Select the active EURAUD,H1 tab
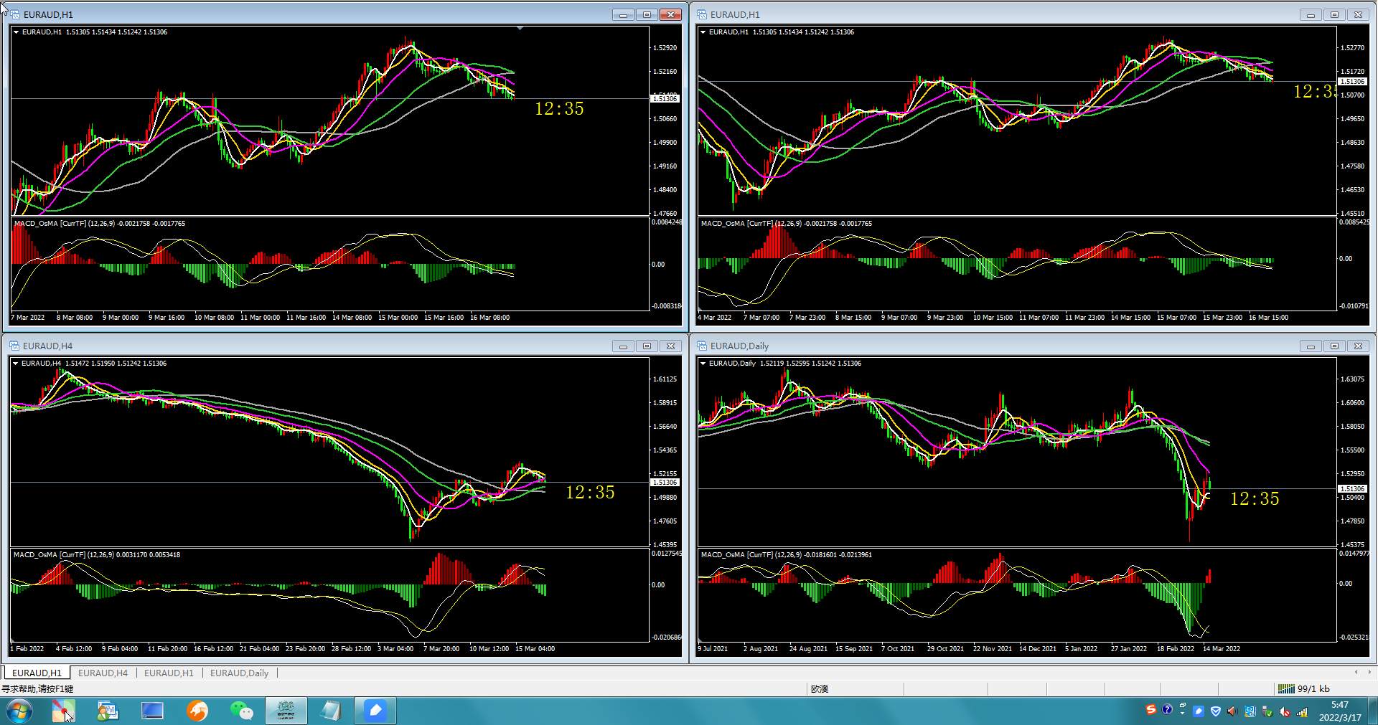 tap(37, 673)
